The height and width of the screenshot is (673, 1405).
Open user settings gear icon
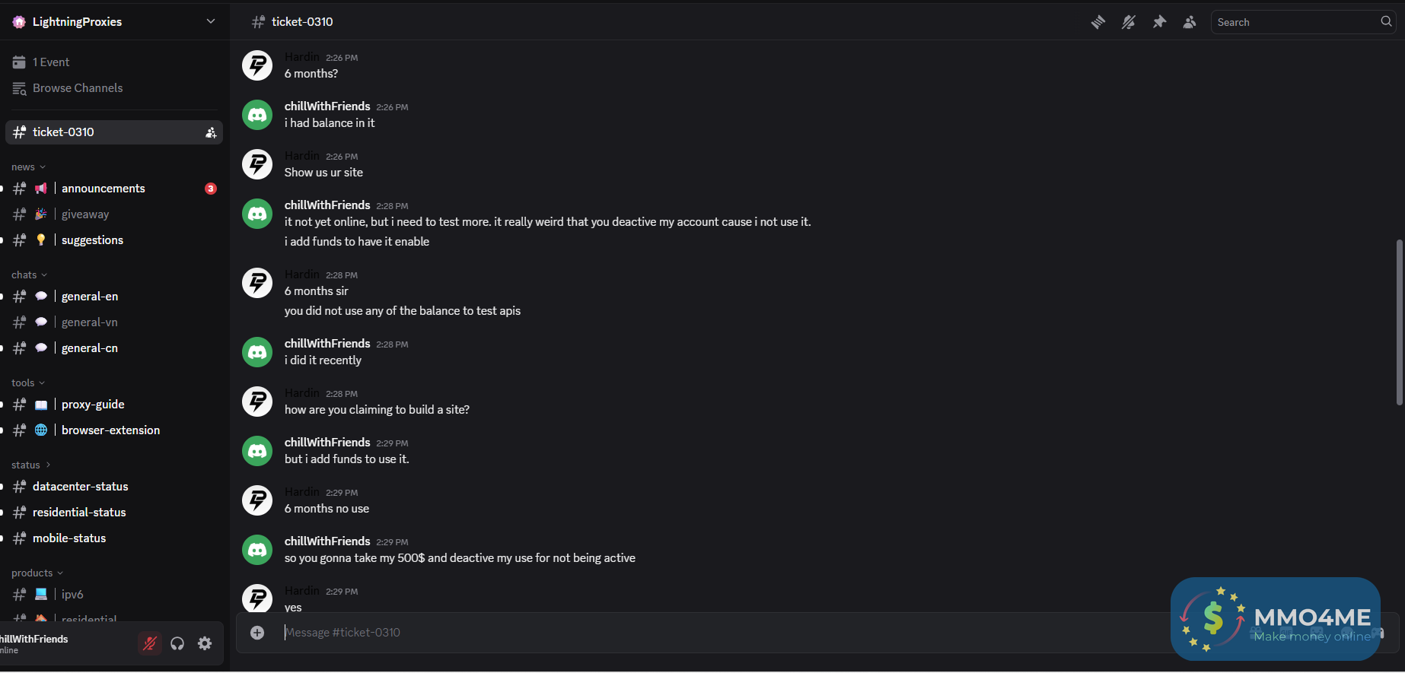(x=205, y=643)
